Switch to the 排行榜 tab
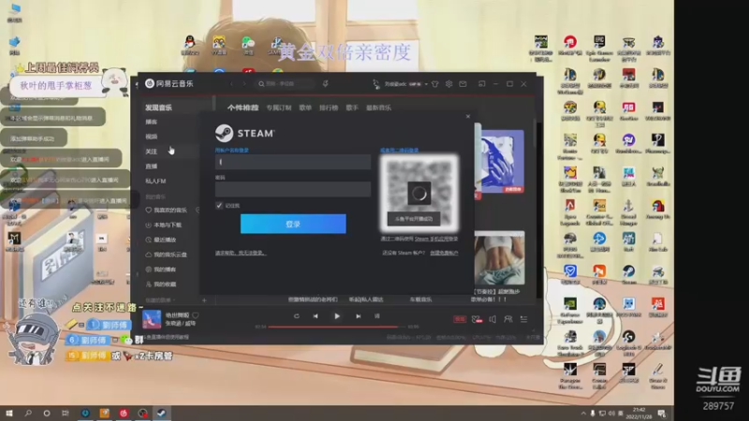This screenshot has height=421, width=749. point(329,108)
